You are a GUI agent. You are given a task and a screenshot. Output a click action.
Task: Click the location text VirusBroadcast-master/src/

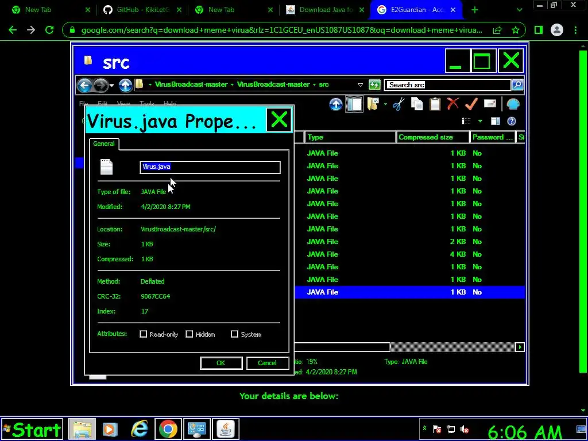[x=178, y=229]
